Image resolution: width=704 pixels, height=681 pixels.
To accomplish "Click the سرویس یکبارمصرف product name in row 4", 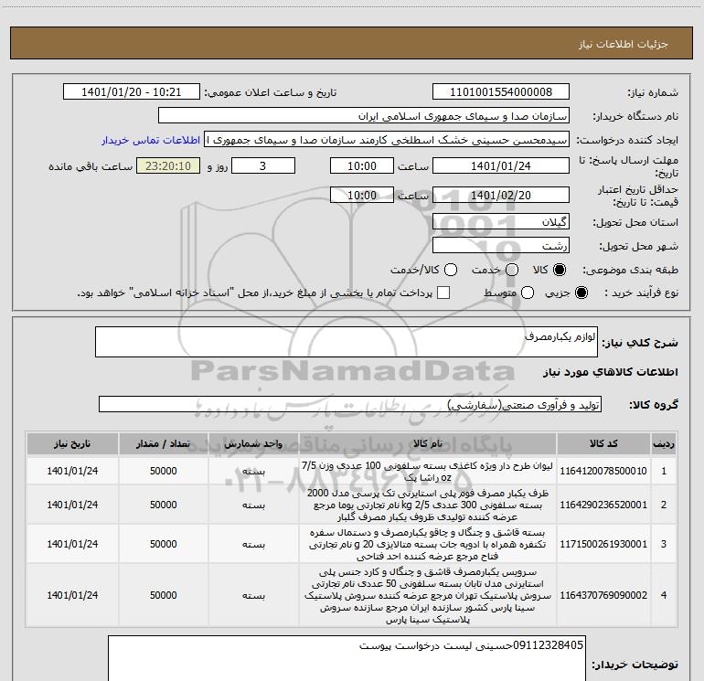I will click(x=428, y=595).
